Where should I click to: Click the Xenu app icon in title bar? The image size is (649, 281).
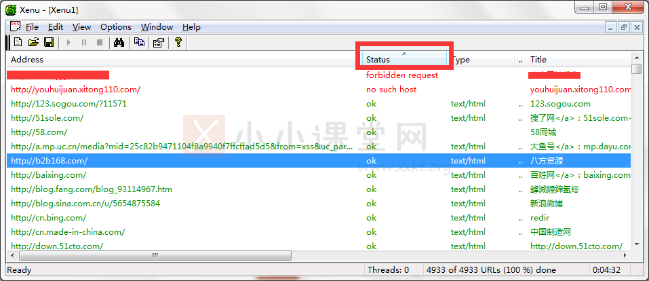pyautogui.click(x=11, y=9)
